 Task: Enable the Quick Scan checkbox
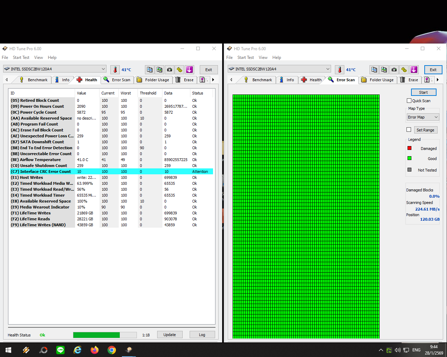(x=409, y=101)
